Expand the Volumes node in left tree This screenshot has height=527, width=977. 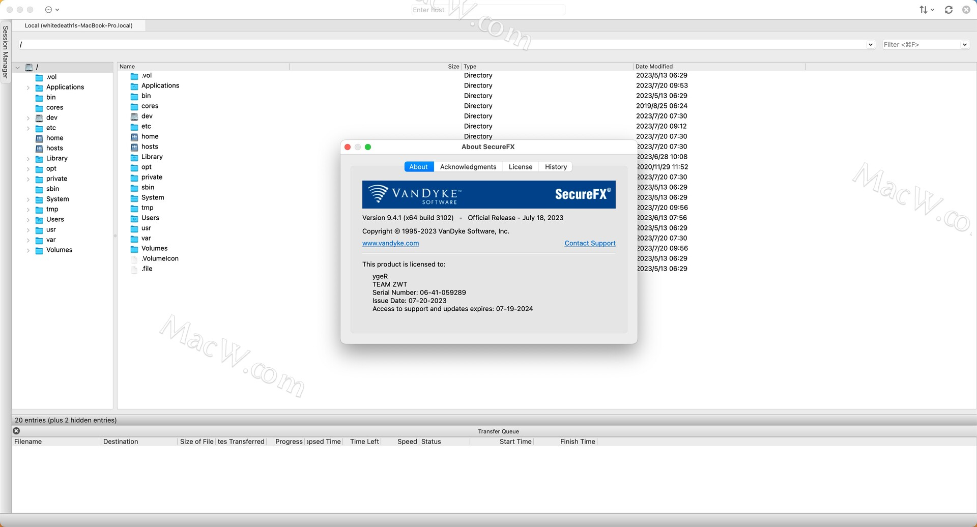coord(28,250)
